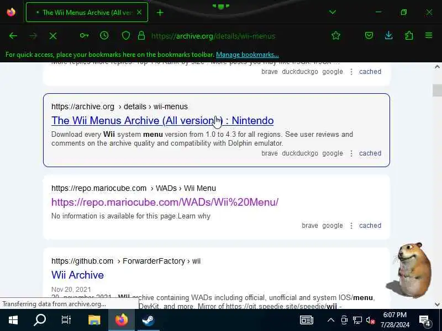Open clock showing 6:07 PM
The image size is (442, 331).
(x=394, y=320)
